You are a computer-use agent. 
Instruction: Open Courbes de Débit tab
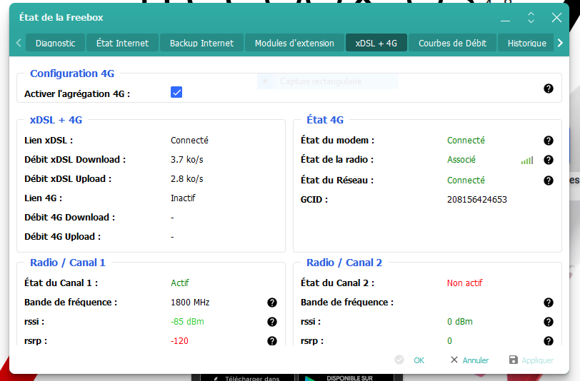point(452,44)
